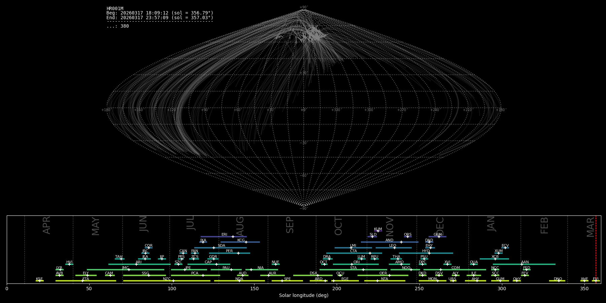Click the FEB month label
The width and height of the screenshot is (606, 303).
point(544,225)
